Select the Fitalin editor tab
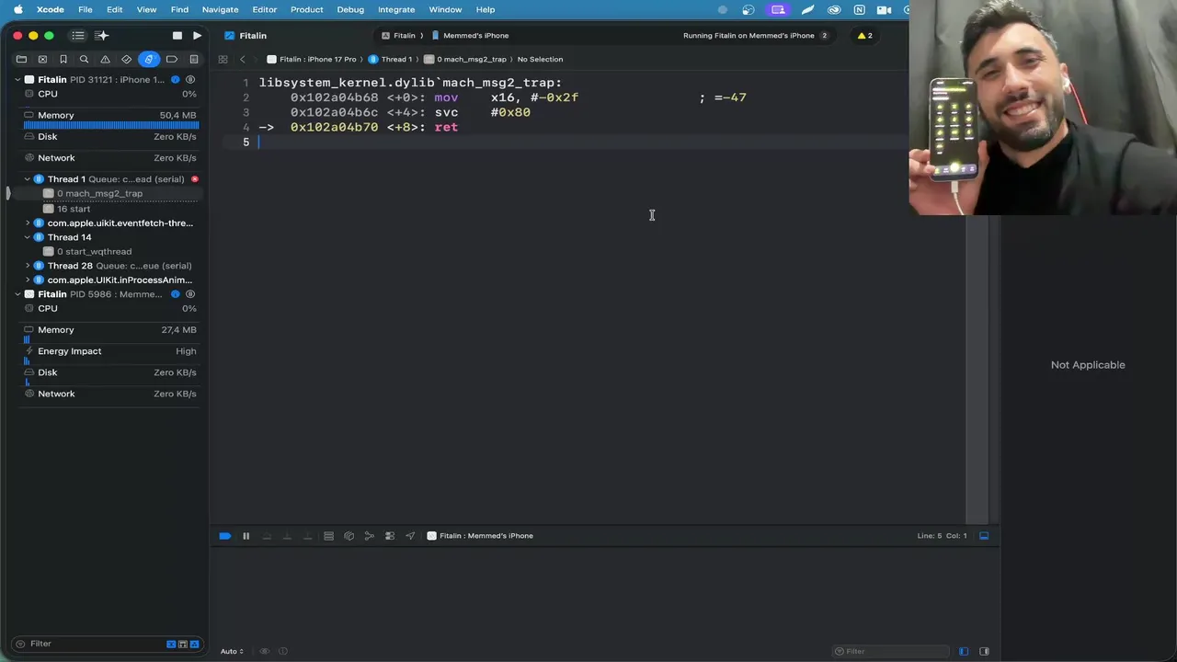The height and width of the screenshot is (662, 1177). [246, 35]
